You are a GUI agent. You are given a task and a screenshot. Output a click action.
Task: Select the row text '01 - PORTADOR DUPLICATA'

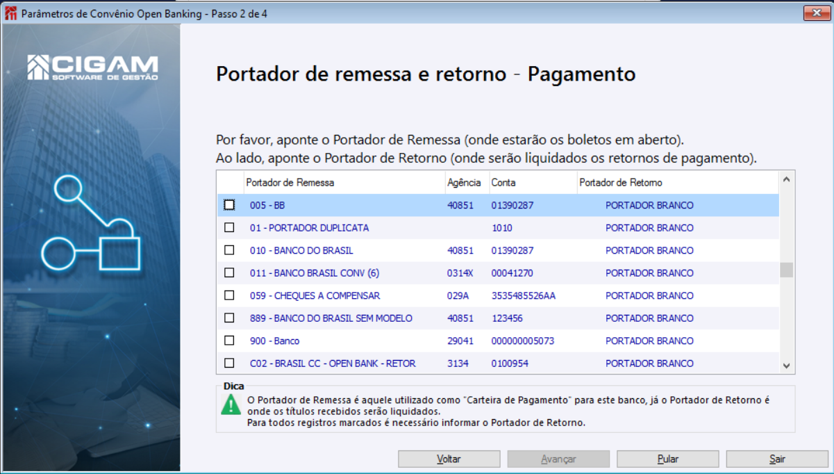point(310,228)
